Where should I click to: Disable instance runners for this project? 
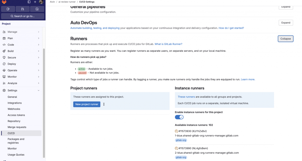pyautogui.click(x=179, y=117)
